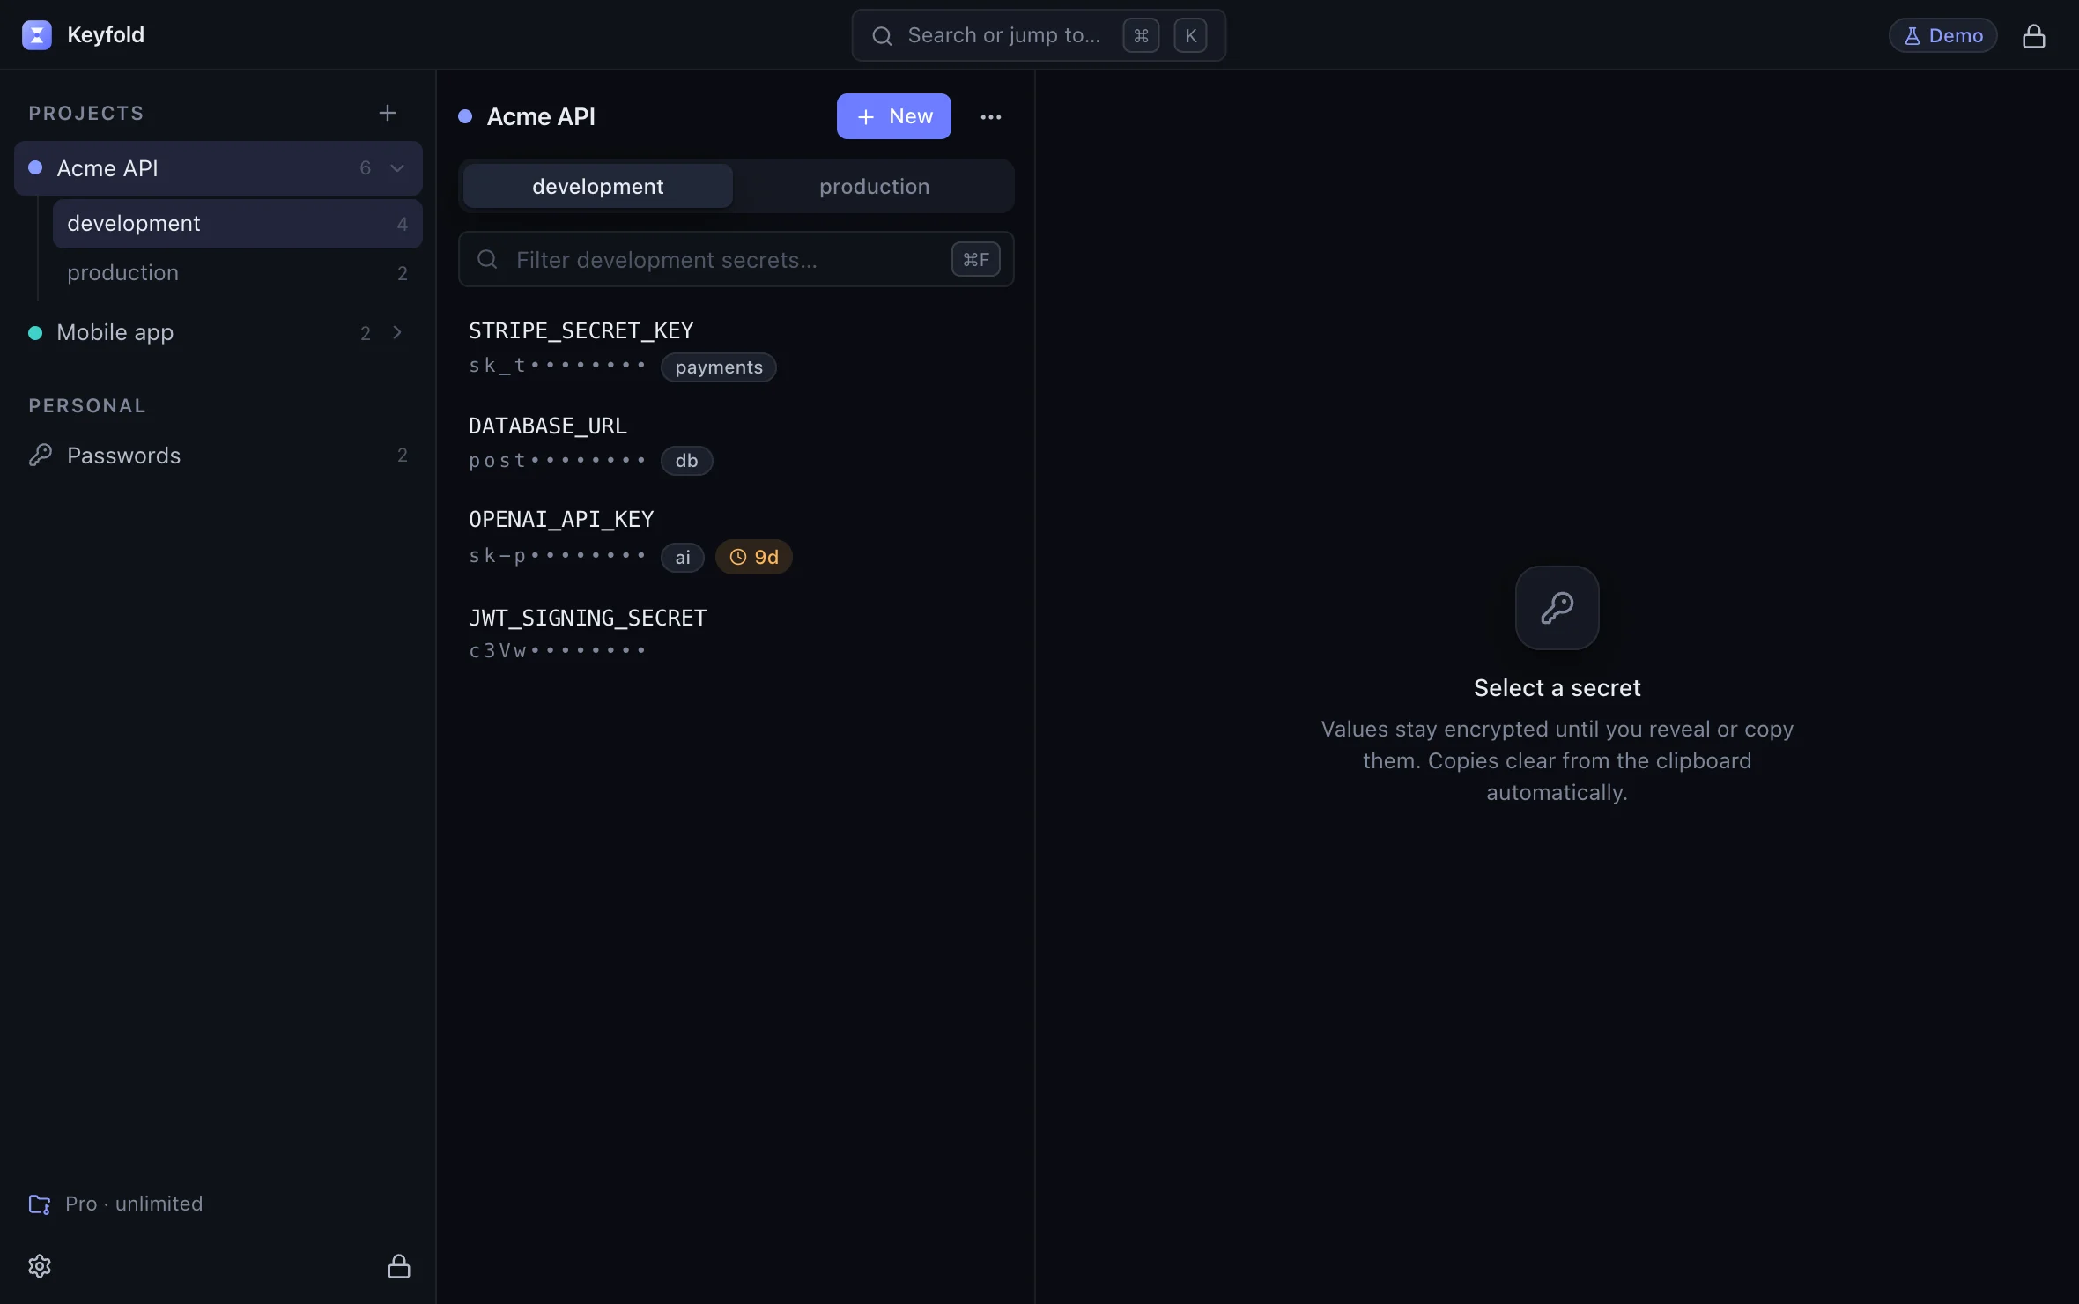Screen dimensions: 2079x1304
Task: Click the Pro plan folder icon
Action: (x=40, y=1204)
